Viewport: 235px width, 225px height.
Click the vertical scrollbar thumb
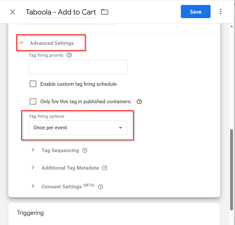pyautogui.click(x=231, y=170)
